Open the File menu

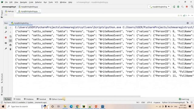[x=6, y=2]
